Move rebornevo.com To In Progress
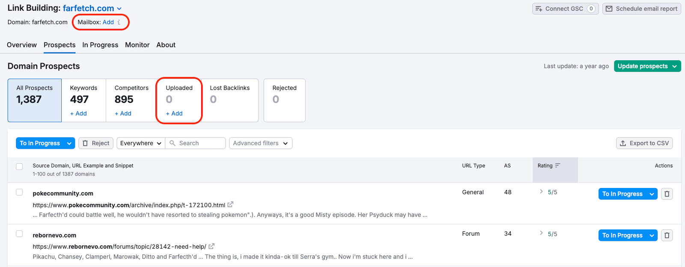Screen dimensions: 685x267 [622, 235]
